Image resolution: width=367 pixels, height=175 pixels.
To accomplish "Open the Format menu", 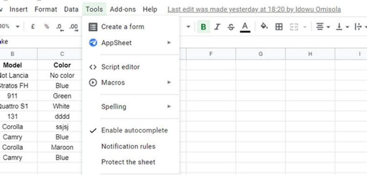I will [x=45, y=9].
